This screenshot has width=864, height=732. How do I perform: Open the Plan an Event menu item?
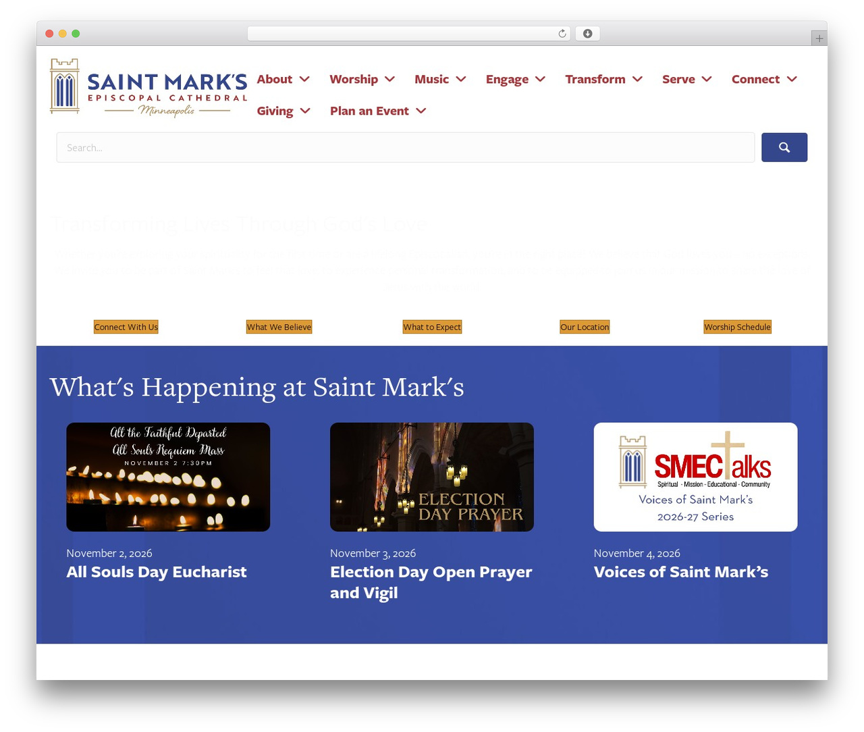click(369, 111)
